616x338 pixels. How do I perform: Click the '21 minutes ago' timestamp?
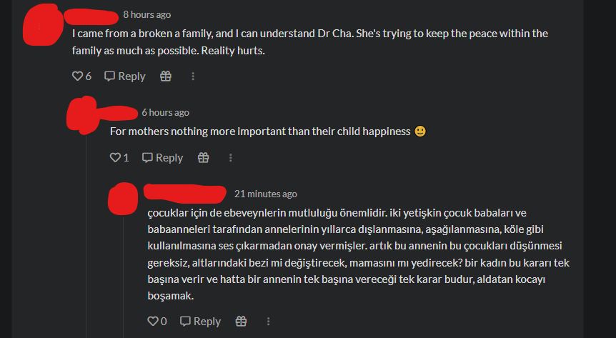click(x=265, y=194)
